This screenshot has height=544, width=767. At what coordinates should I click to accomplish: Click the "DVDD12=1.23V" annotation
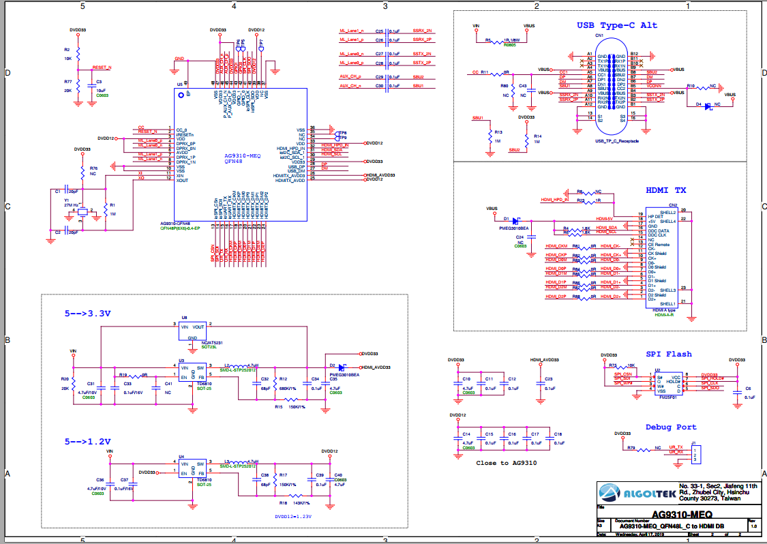[293, 516]
